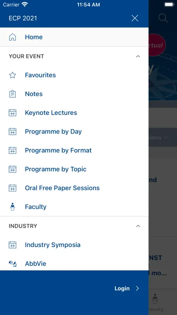Tap the Login button

coord(122,288)
